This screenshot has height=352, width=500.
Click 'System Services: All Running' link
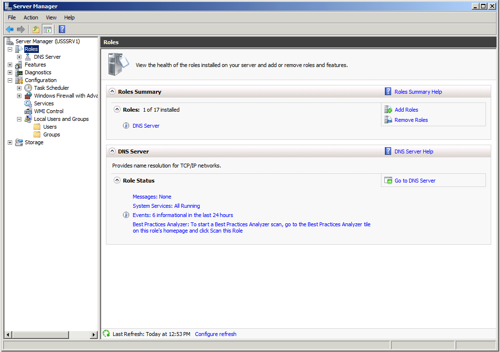pyautogui.click(x=166, y=206)
